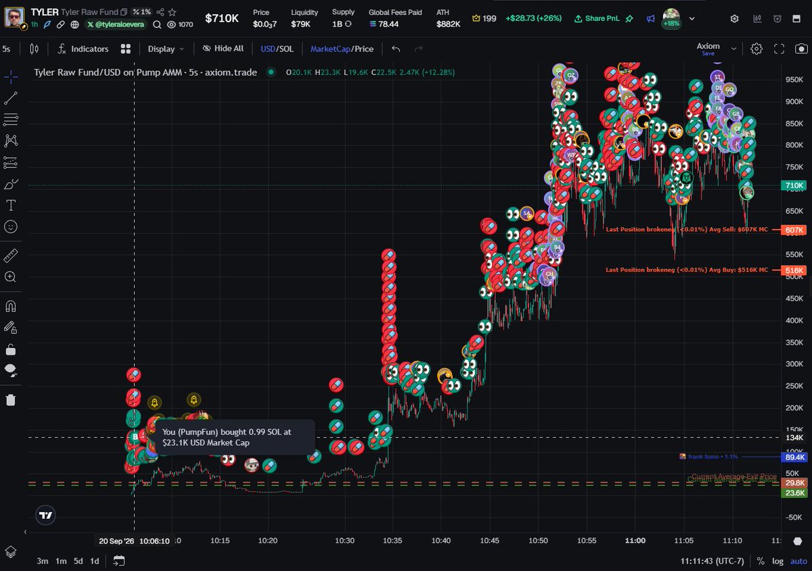Open the Fibonacci retracement tool
This screenshot has width=812, height=571.
click(x=11, y=120)
